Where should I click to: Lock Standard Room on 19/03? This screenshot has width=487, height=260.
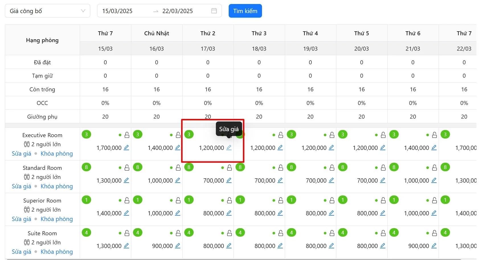(332, 168)
